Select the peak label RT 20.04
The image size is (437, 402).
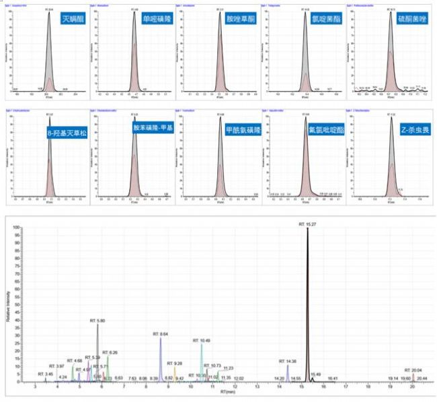[413, 370]
